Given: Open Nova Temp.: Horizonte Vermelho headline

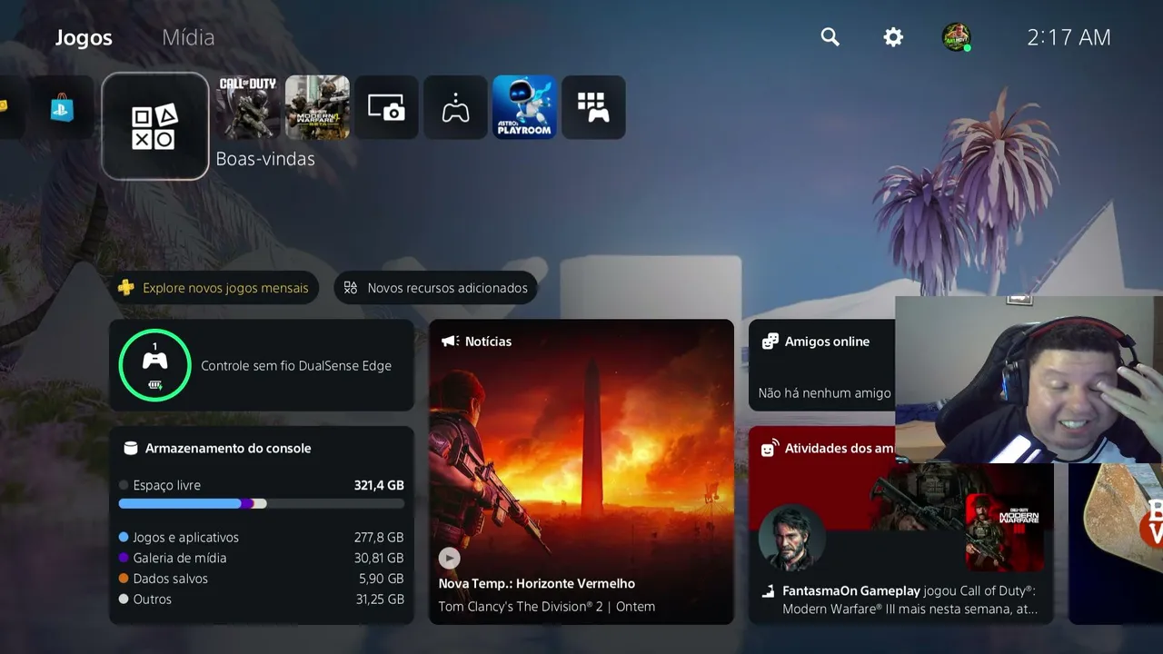Looking at the screenshot, I should pos(537,583).
